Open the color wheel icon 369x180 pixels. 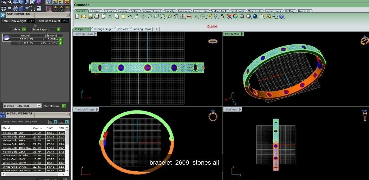(235, 16)
